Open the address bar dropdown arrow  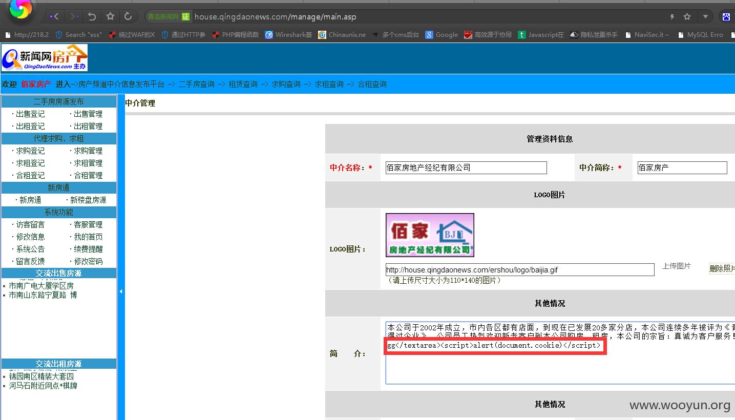(705, 16)
